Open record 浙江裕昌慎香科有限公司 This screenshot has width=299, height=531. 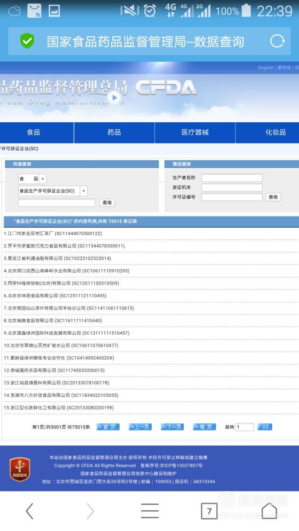(57, 383)
